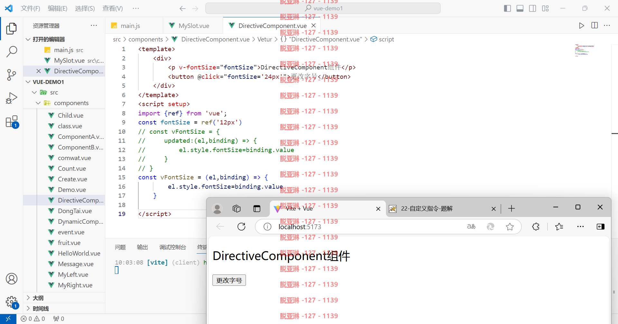Go forward with the navigation arrow in title bar

pyautogui.click(x=195, y=9)
